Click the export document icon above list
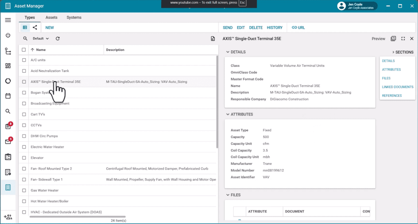Viewport: 418px width, 224px height. pyautogui.click(x=213, y=39)
